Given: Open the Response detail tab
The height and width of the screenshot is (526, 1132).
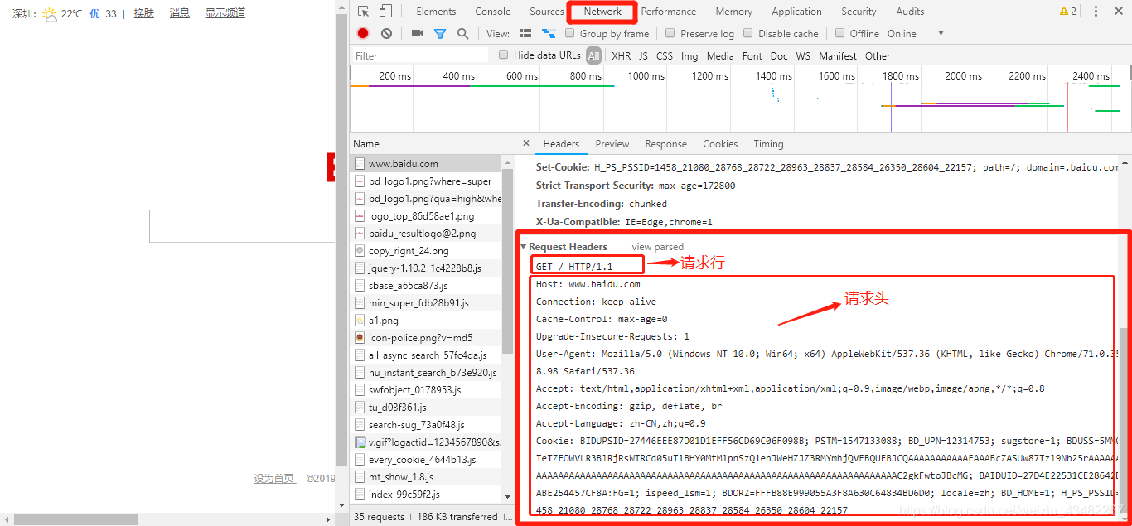Looking at the screenshot, I should (x=666, y=144).
